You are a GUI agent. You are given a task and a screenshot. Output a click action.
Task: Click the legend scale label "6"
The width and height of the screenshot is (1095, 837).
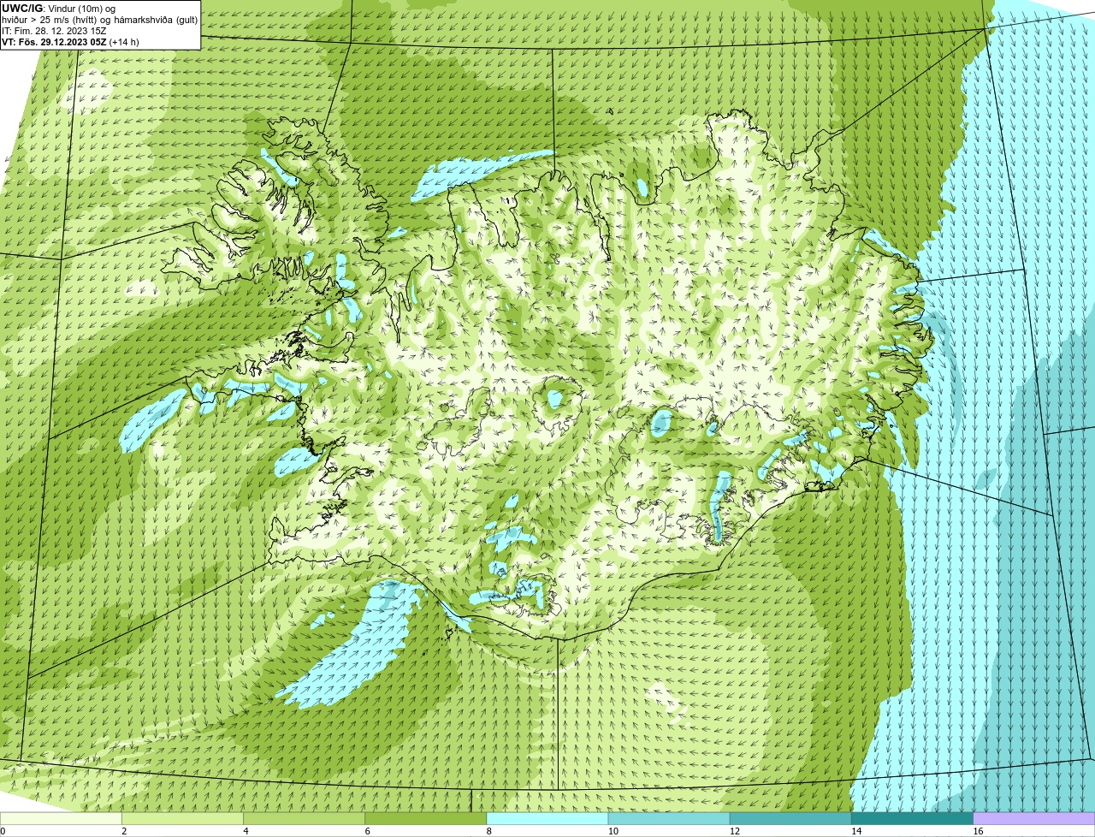coord(367,831)
